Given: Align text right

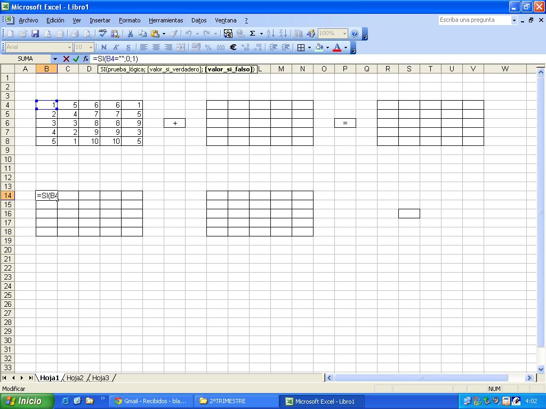Looking at the screenshot, I should click(168, 47).
